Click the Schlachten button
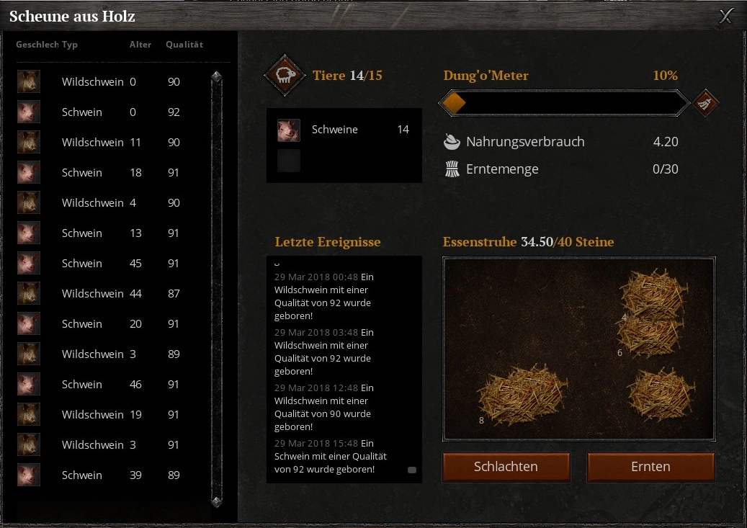Screen dimensions: 747x528 pyautogui.click(x=506, y=467)
